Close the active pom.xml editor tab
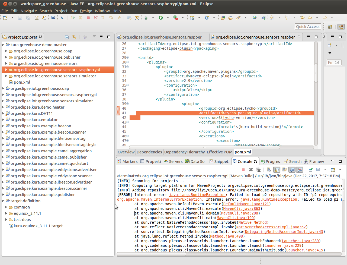This screenshot has height=265, width=347. pyautogui.click(x=299, y=37)
